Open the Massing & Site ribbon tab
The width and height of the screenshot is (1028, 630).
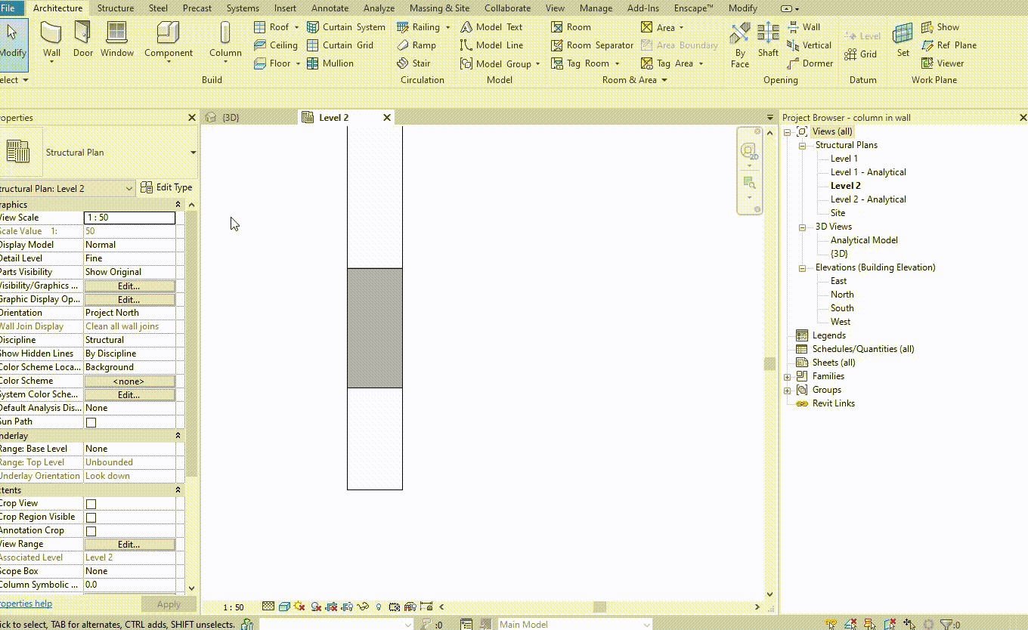[x=439, y=8]
